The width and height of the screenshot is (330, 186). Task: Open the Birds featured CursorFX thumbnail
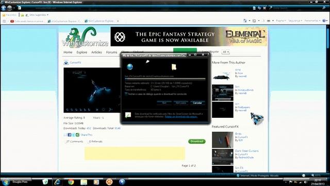coord(223,140)
